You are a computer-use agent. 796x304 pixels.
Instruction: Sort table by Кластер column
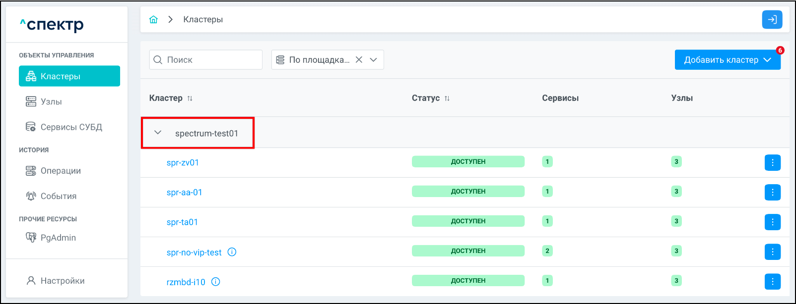(x=190, y=99)
